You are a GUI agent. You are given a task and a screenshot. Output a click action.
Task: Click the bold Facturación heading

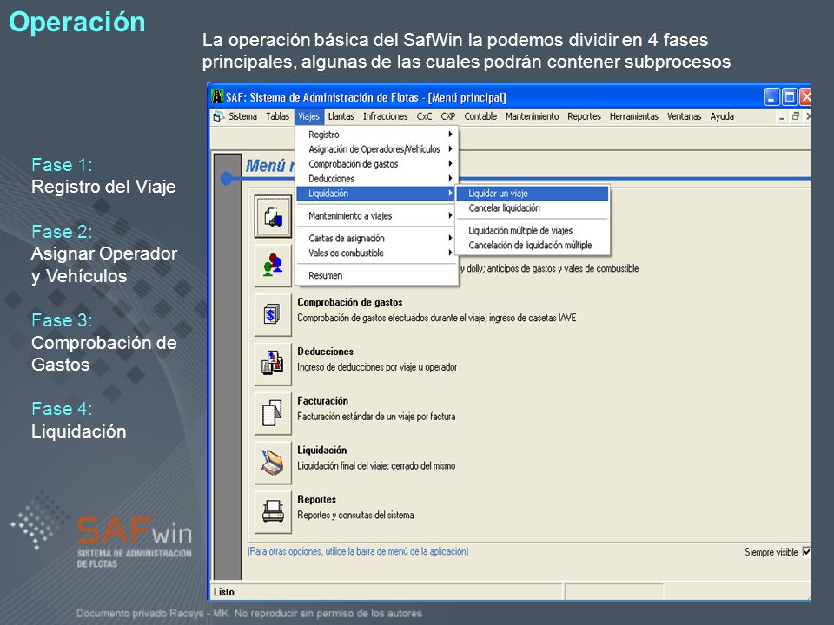[323, 401]
